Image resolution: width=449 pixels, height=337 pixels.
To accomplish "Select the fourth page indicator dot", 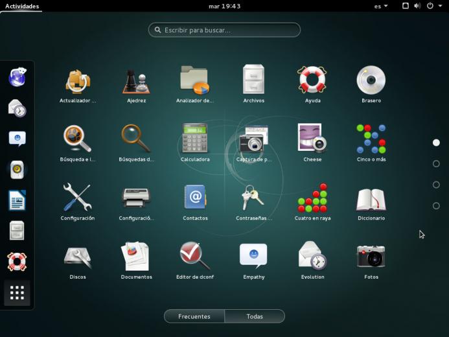I will click(436, 205).
